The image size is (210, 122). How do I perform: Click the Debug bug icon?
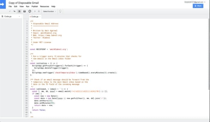39,11
